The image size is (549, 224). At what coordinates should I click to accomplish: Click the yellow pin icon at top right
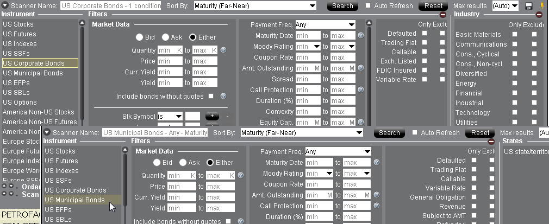point(542,5)
